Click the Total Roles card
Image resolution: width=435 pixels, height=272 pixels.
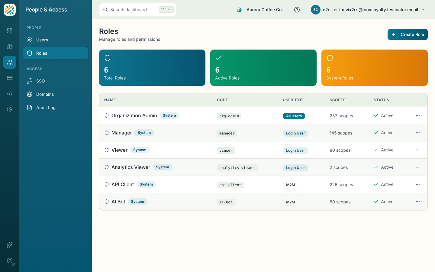click(x=152, y=68)
